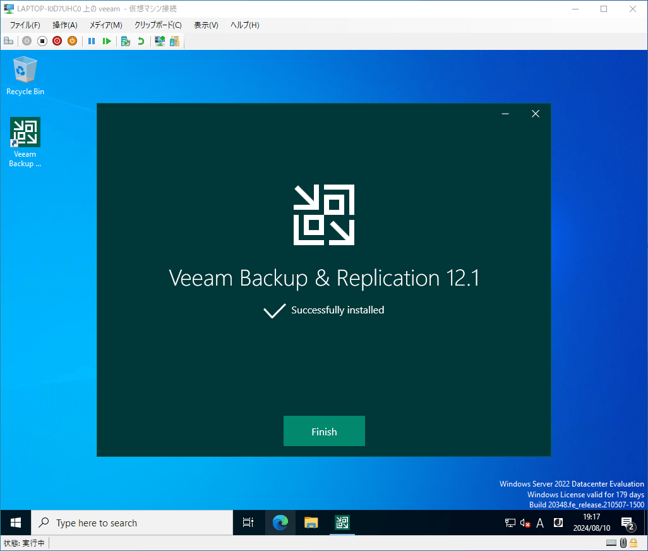
Task: Click the mouse icon in the connection status bar
Action: (x=623, y=543)
